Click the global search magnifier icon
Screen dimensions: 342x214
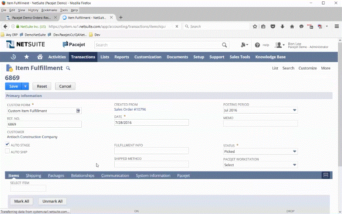[x=224, y=45]
